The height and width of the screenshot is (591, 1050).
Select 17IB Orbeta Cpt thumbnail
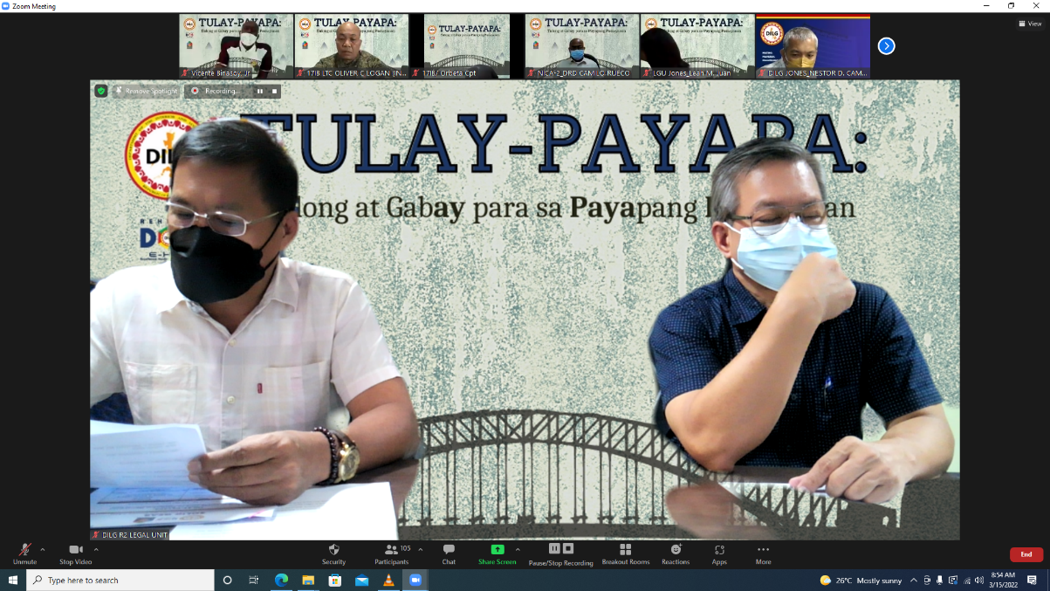coord(467,46)
